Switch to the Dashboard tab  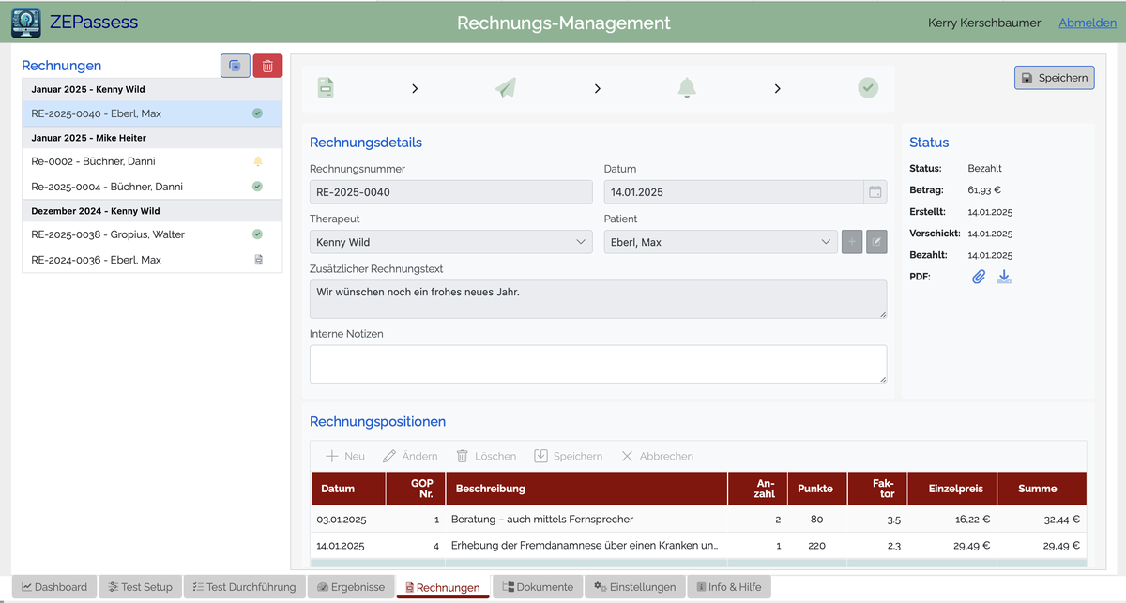tap(54, 587)
